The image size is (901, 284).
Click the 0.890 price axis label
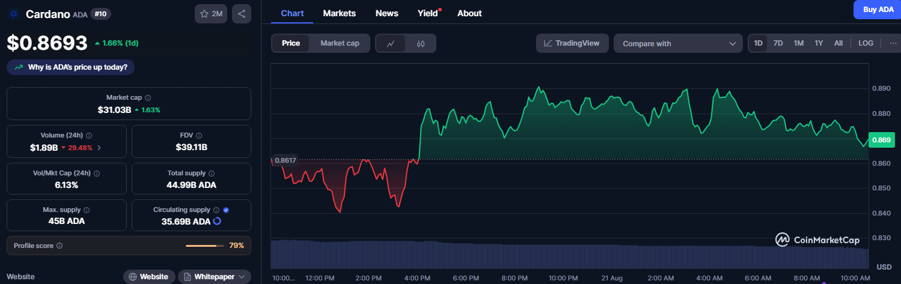tap(881, 88)
